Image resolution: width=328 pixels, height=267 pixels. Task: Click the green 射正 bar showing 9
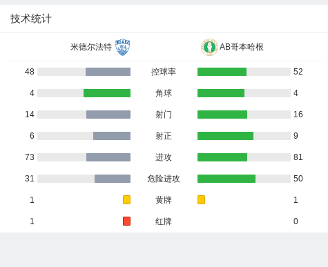[x=225, y=136]
